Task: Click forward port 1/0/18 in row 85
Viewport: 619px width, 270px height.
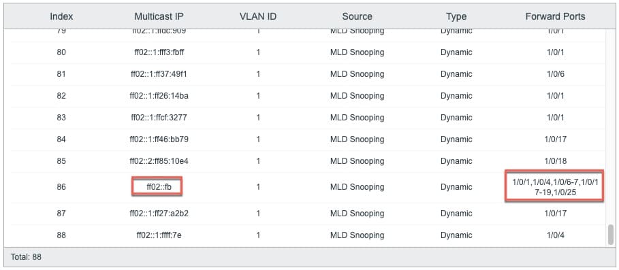Action: point(555,161)
